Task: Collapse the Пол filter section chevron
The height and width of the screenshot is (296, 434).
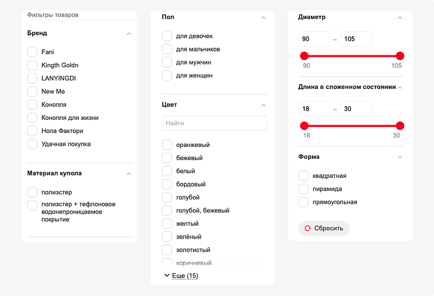Action: tap(264, 18)
